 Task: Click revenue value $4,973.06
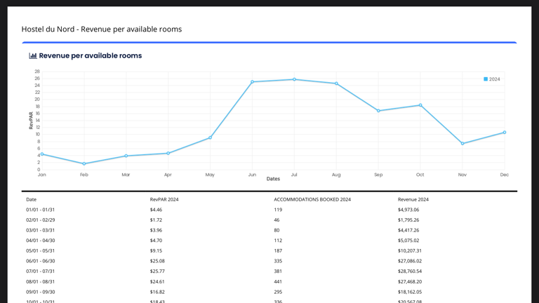click(408, 210)
